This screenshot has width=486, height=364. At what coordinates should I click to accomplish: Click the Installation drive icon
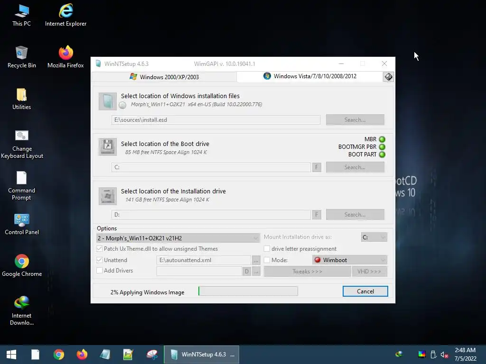[107, 196]
